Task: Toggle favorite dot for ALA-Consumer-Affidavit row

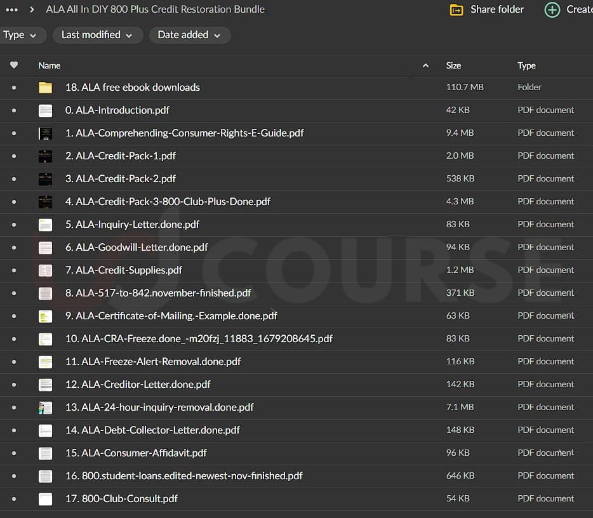Action: (14, 453)
